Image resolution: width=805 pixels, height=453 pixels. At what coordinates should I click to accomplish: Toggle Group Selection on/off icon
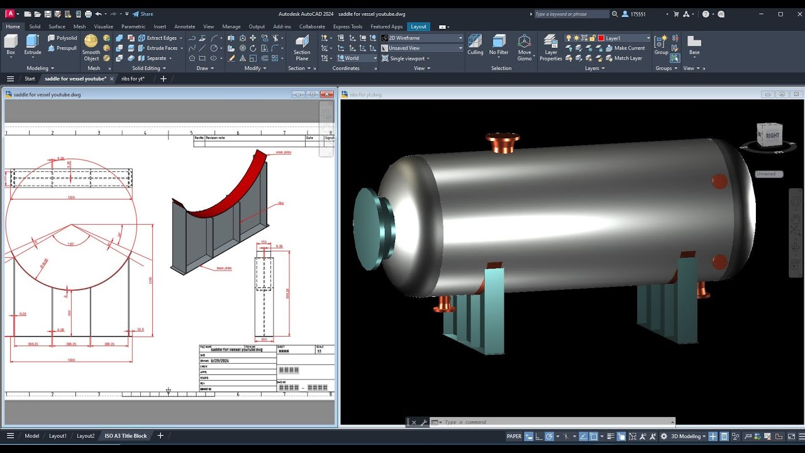coord(675,58)
